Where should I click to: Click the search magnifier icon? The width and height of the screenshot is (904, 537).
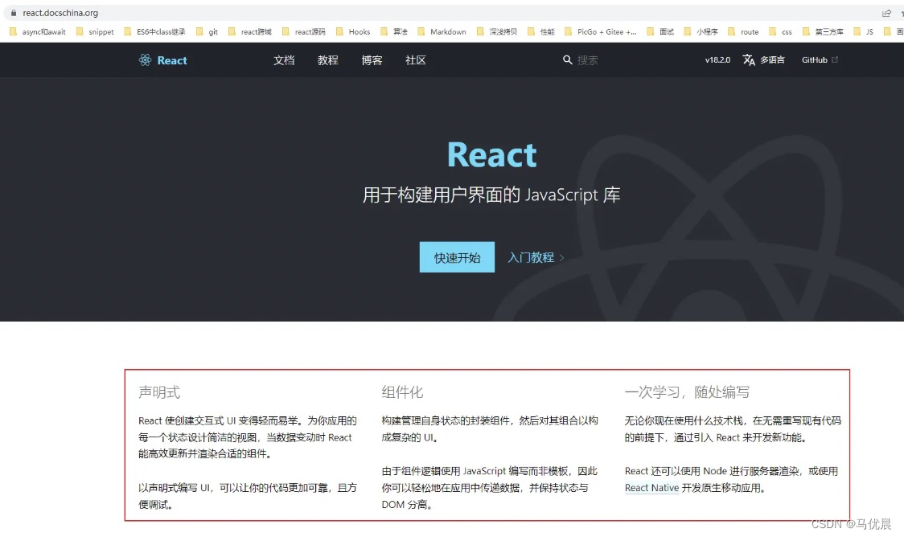click(567, 60)
